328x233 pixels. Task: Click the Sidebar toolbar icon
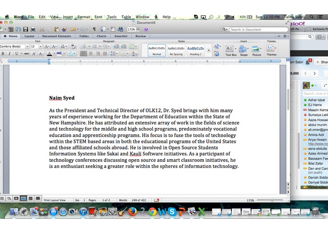103,29
